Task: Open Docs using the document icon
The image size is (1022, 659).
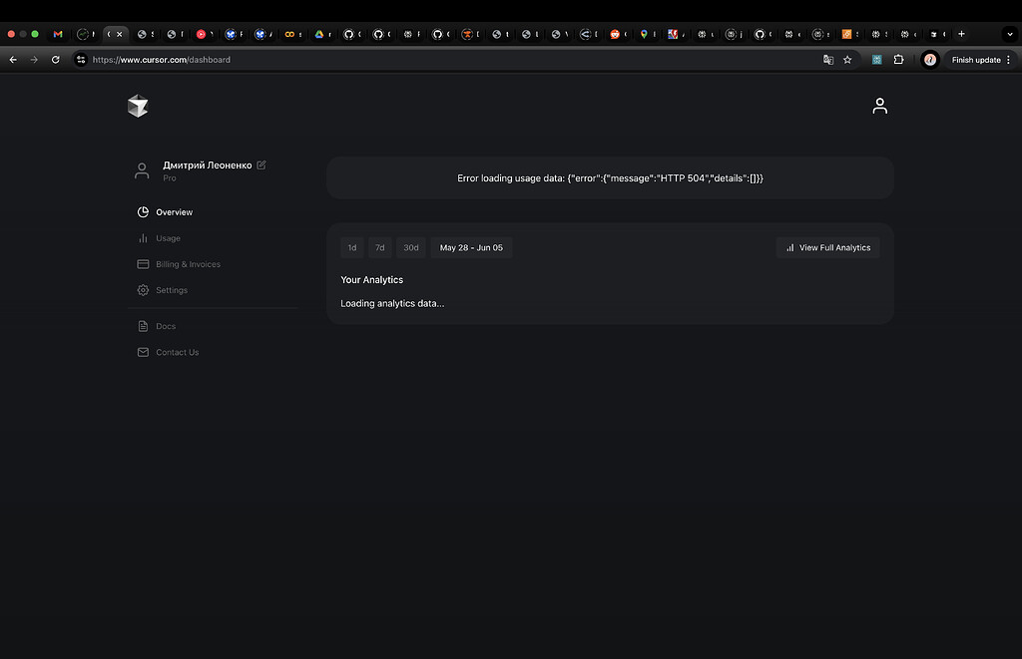Action: pos(143,326)
